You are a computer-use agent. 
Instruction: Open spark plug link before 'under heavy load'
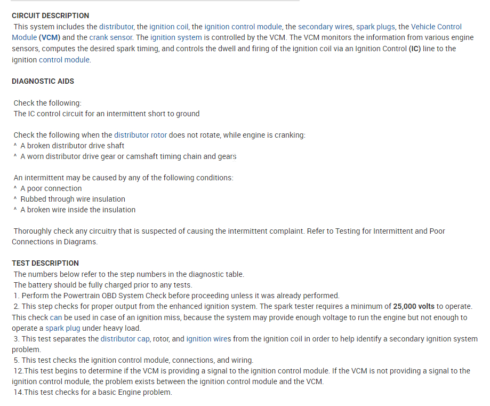point(62,328)
